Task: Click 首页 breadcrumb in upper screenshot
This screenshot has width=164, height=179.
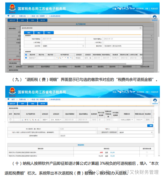Action: pyautogui.click(x=13, y=16)
